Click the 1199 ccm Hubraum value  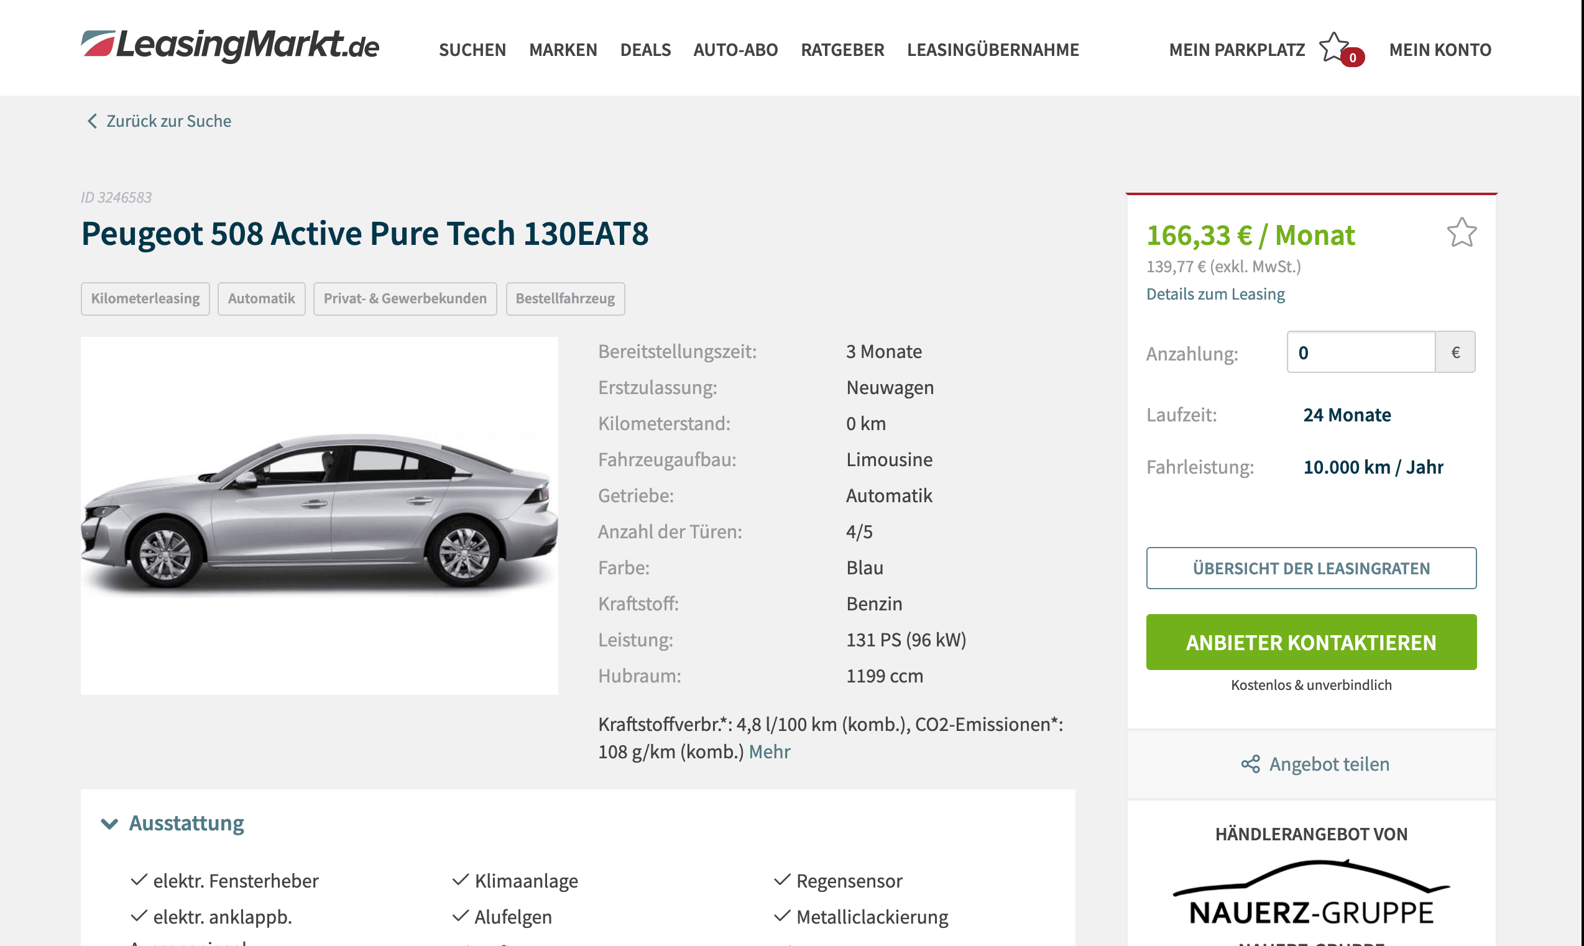(x=884, y=676)
